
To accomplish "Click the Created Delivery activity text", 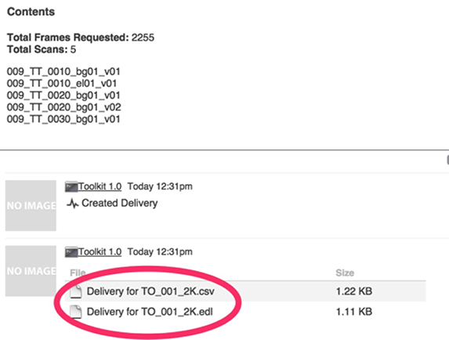I will (120, 203).
